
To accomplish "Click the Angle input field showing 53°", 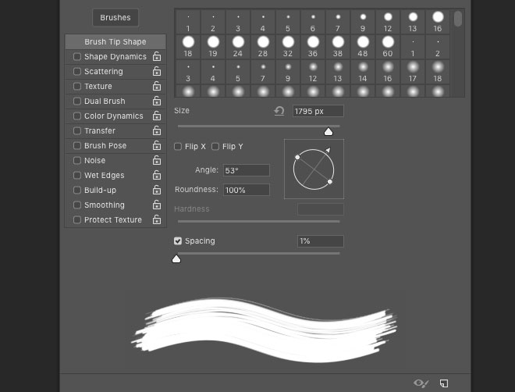I will (246, 170).
